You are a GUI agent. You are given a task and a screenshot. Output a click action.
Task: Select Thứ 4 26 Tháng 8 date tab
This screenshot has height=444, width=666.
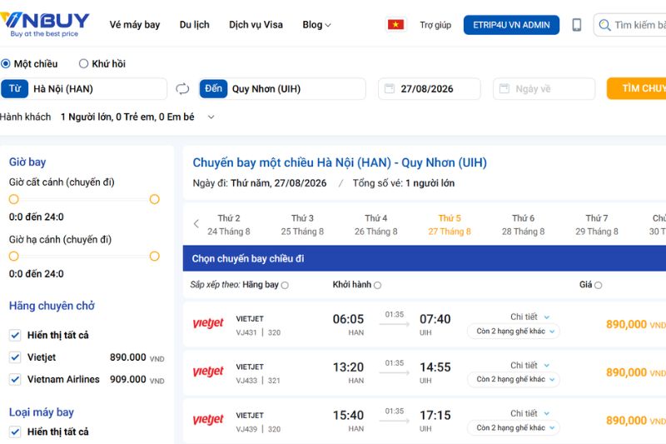[x=376, y=225]
